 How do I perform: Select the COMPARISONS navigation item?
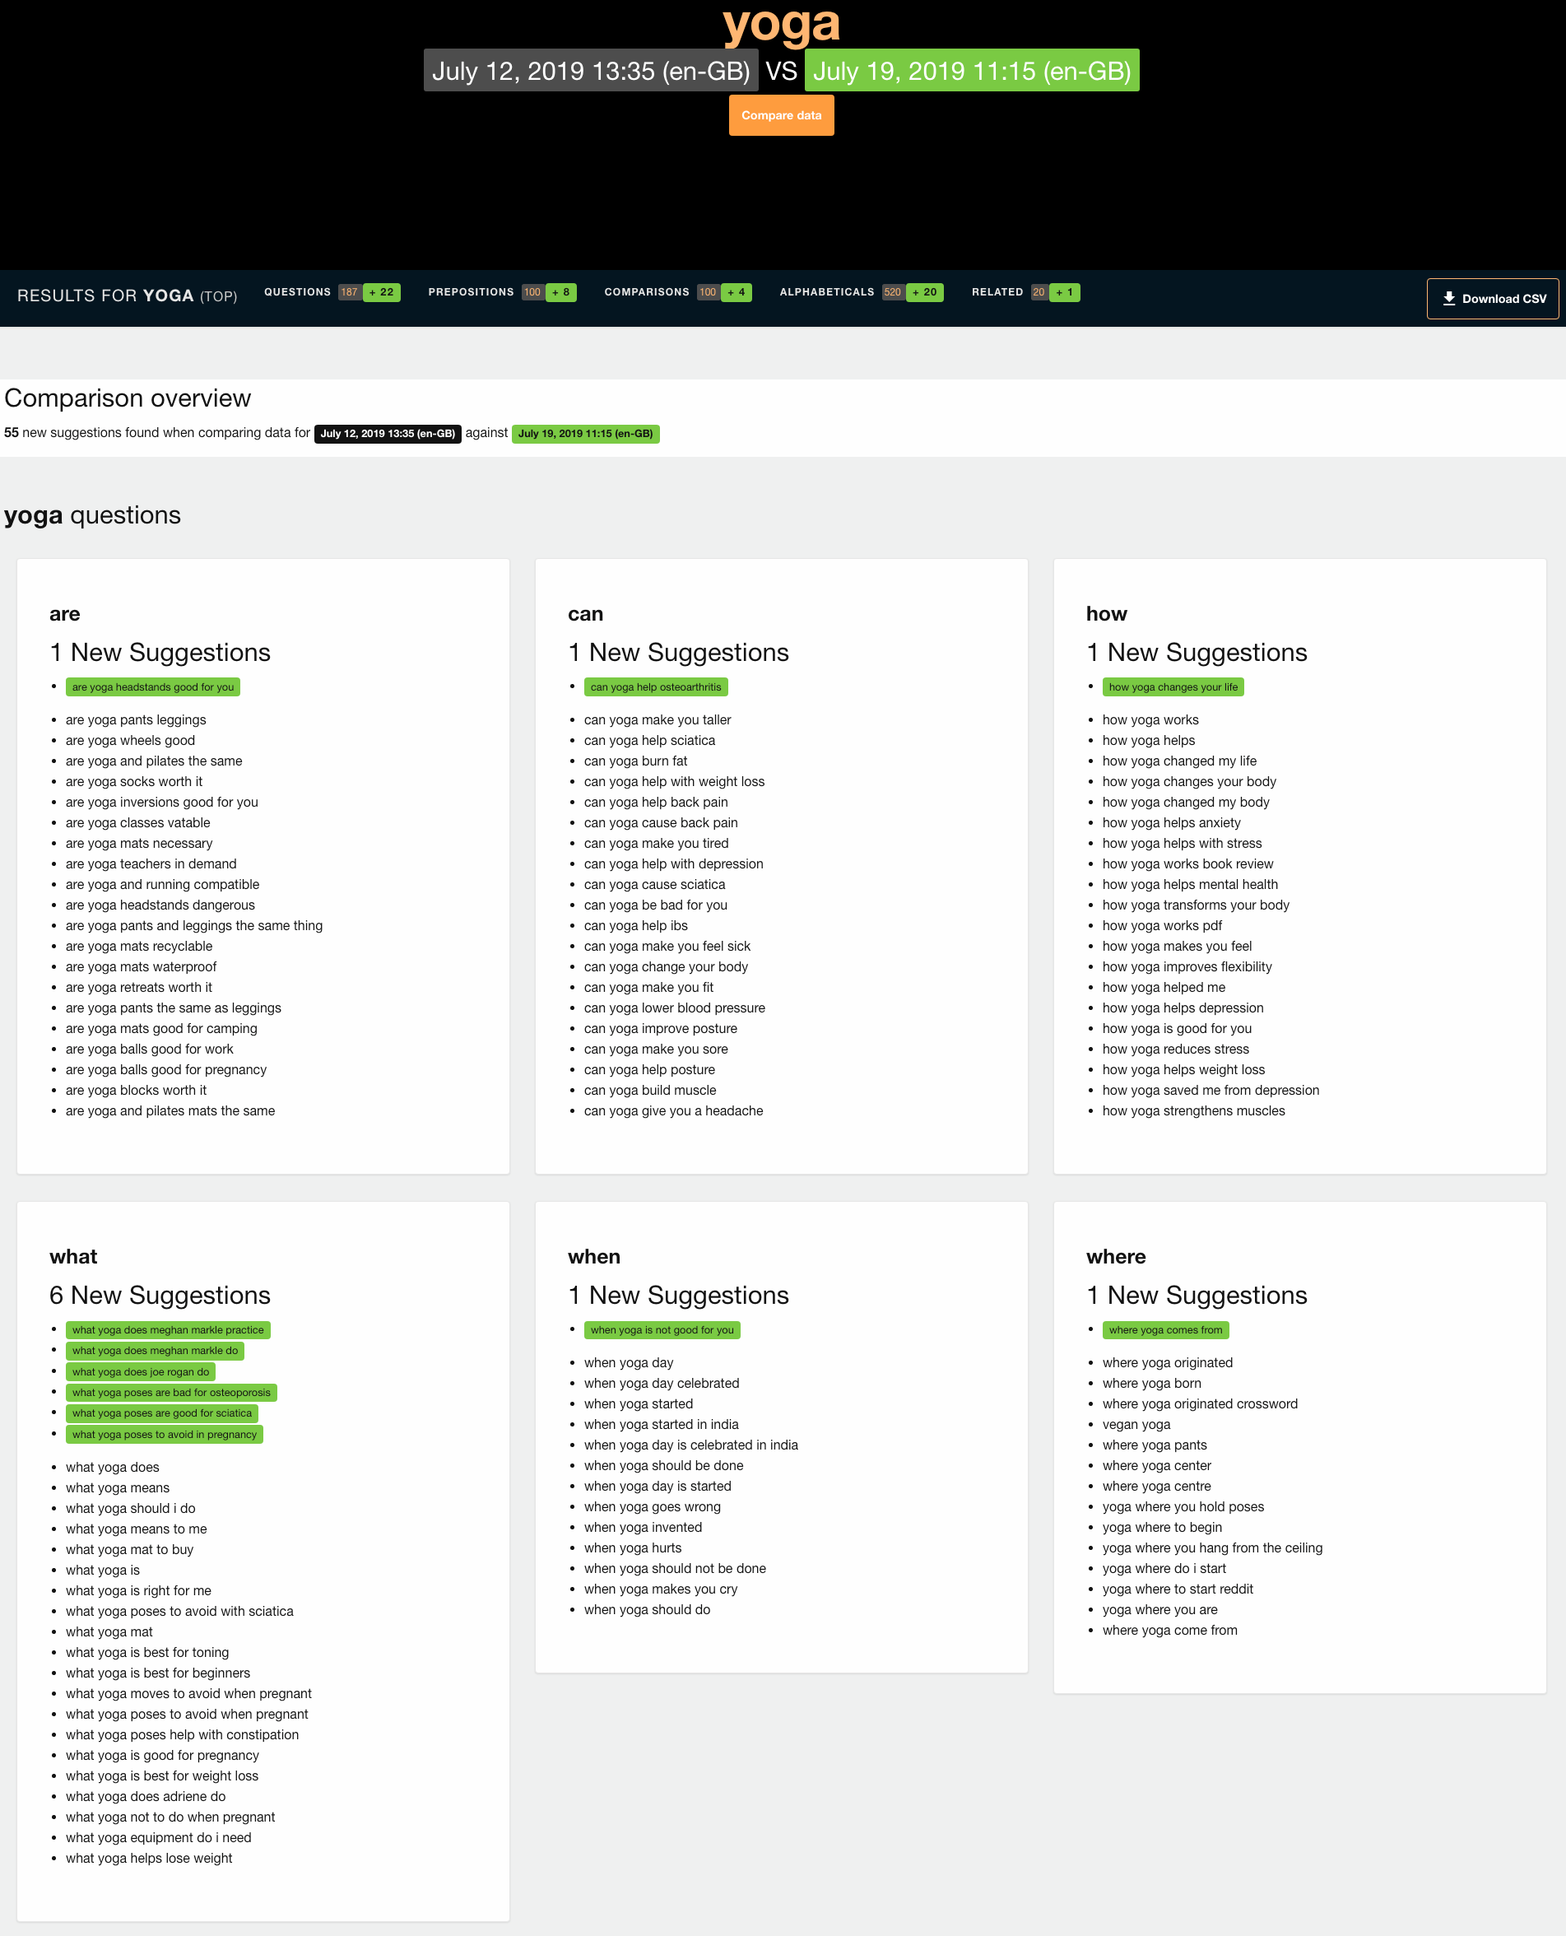(x=646, y=292)
